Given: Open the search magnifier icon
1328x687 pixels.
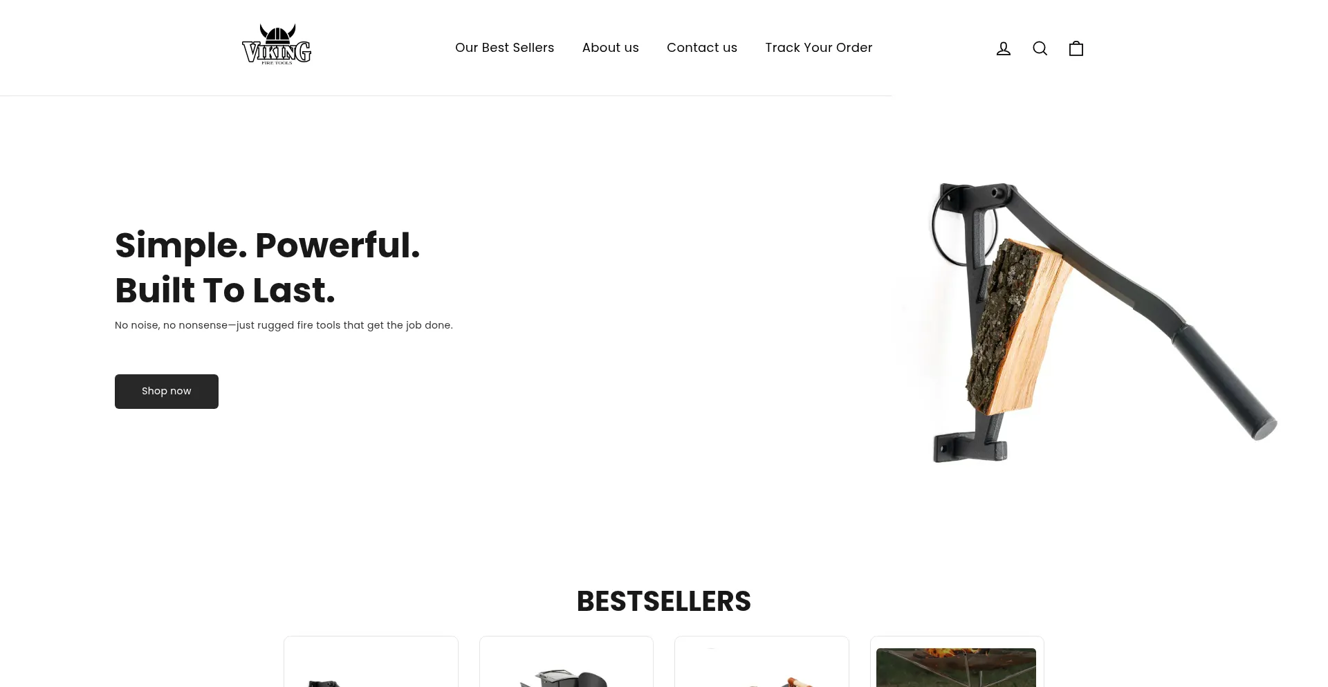Looking at the screenshot, I should [x=1040, y=48].
